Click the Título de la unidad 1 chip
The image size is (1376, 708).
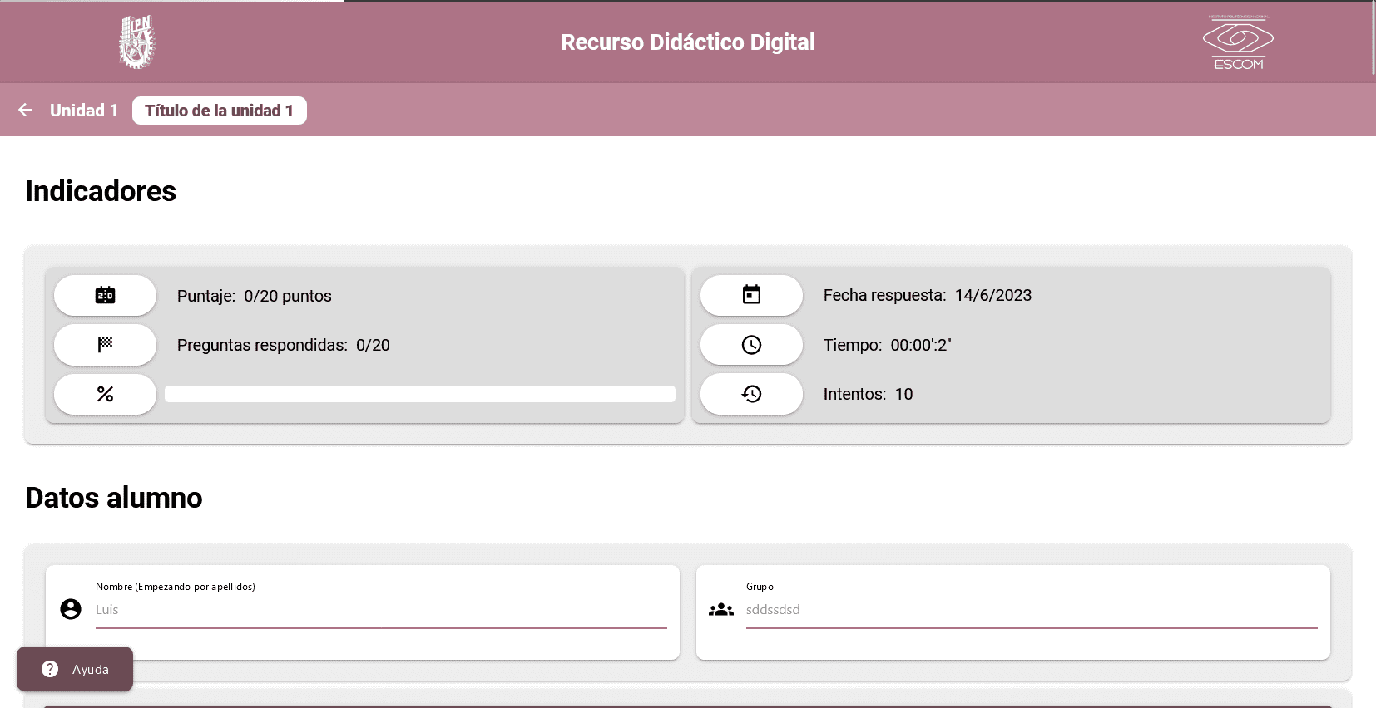(219, 111)
